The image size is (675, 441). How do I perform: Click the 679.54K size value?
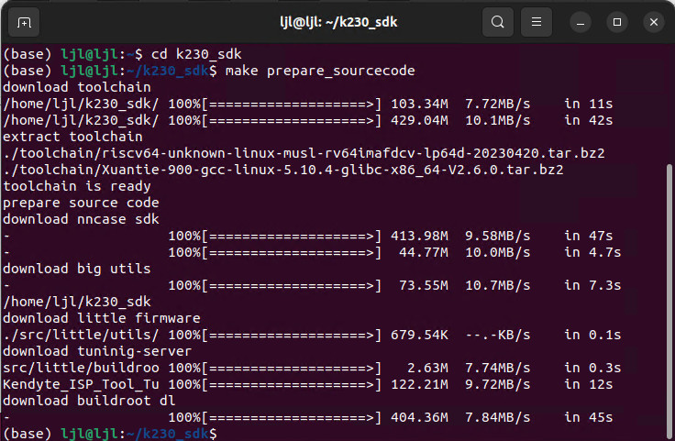click(x=419, y=335)
